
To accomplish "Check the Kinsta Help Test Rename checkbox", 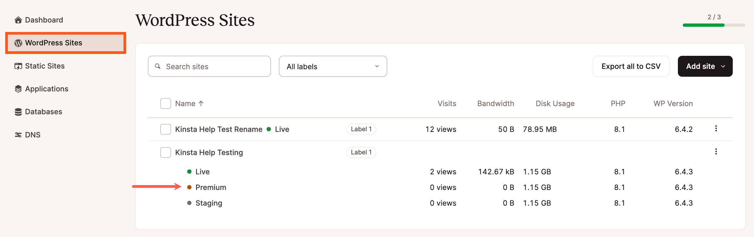I will coord(166,129).
